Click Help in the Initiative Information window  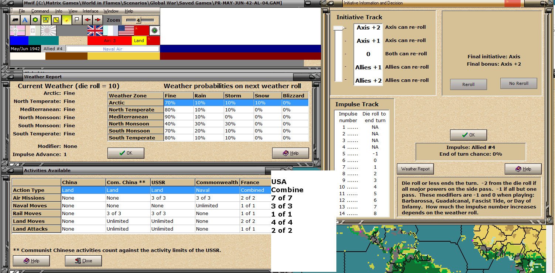(x=523, y=169)
